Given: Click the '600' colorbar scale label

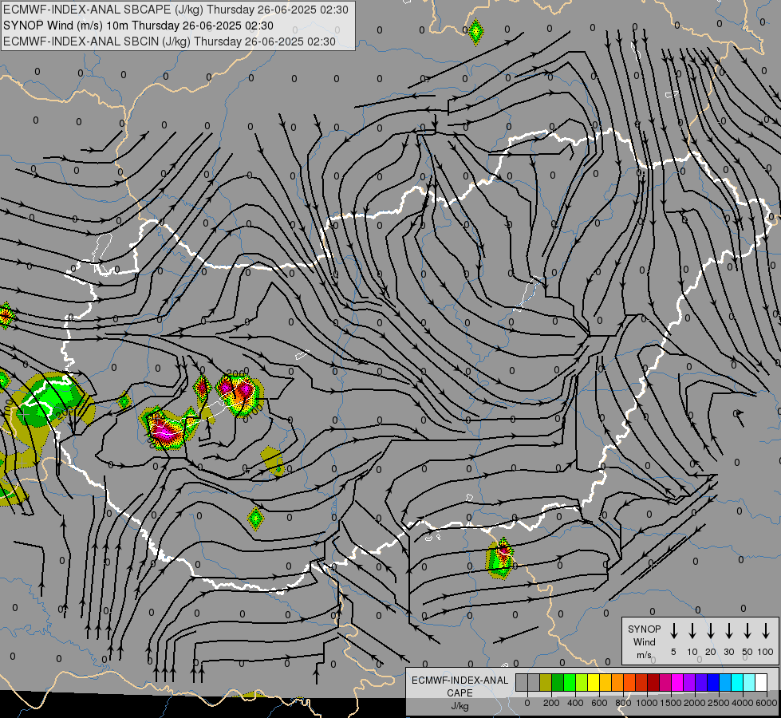Looking at the screenshot, I should (x=599, y=703).
